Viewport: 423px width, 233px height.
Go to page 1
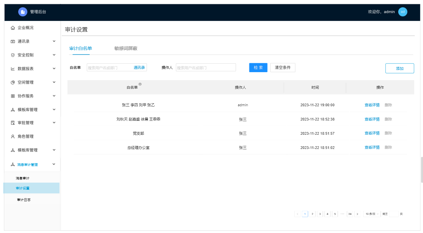coord(305,214)
